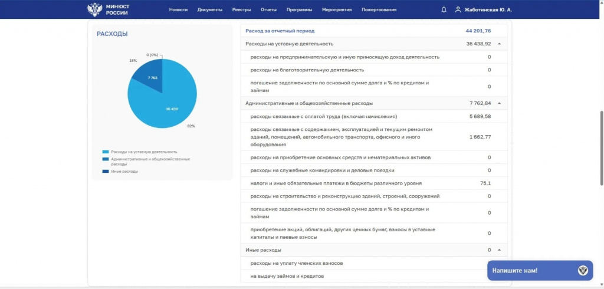Click the 0 (0%) pie chart label
The width and height of the screenshot is (604, 289).
pos(152,55)
